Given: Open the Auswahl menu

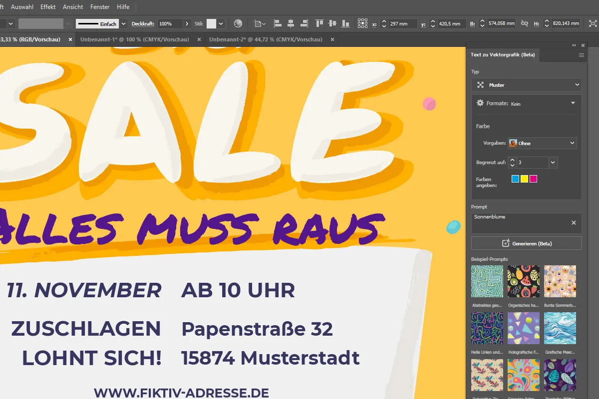Looking at the screenshot, I should pos(21,7).
